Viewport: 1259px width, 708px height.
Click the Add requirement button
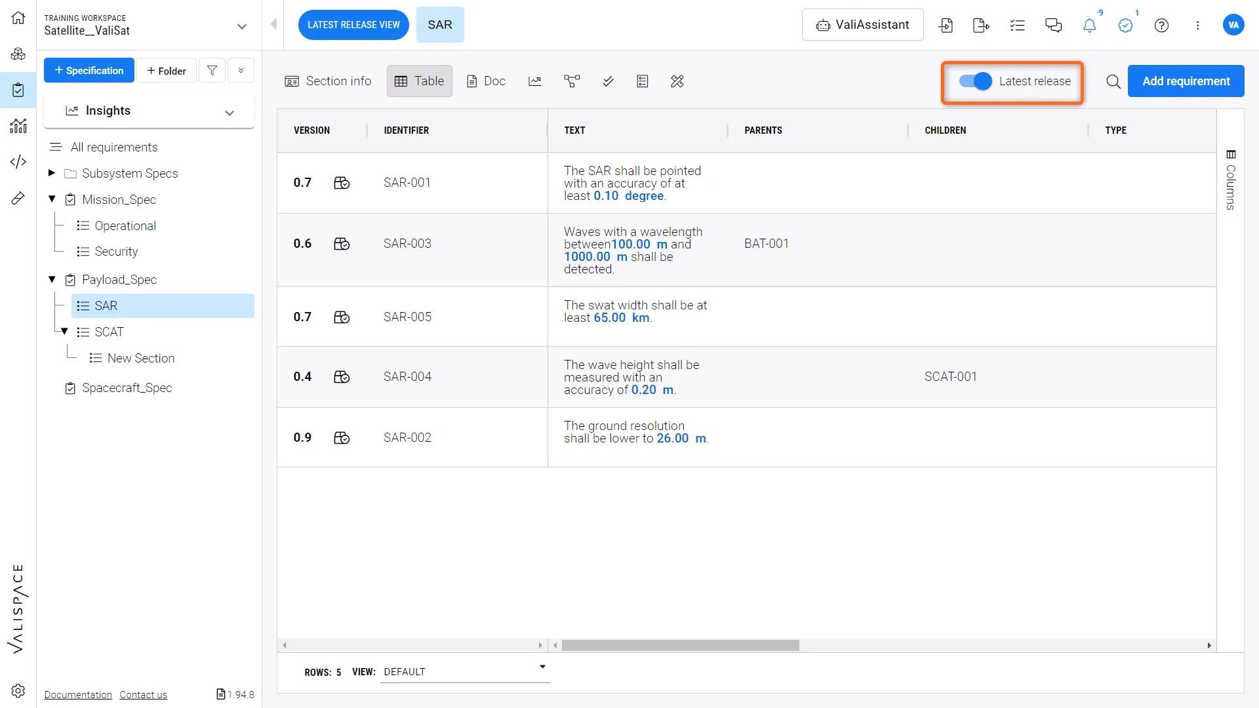pos(1186,81)
